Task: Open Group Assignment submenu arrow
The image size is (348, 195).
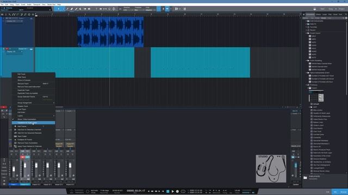Action: click(x=54, y=103)
